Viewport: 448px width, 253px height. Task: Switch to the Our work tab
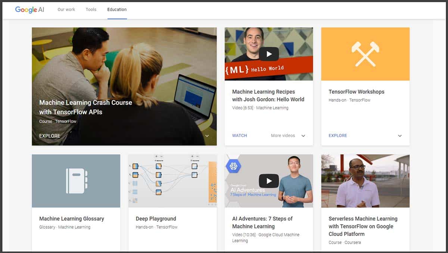(66, 10)
